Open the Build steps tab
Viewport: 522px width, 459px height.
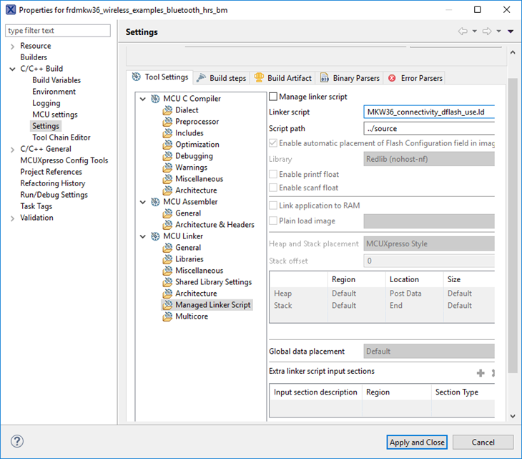(221, 78)
